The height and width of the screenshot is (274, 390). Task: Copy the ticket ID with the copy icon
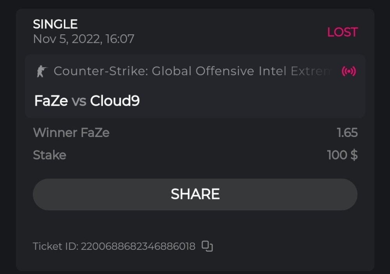207,246
